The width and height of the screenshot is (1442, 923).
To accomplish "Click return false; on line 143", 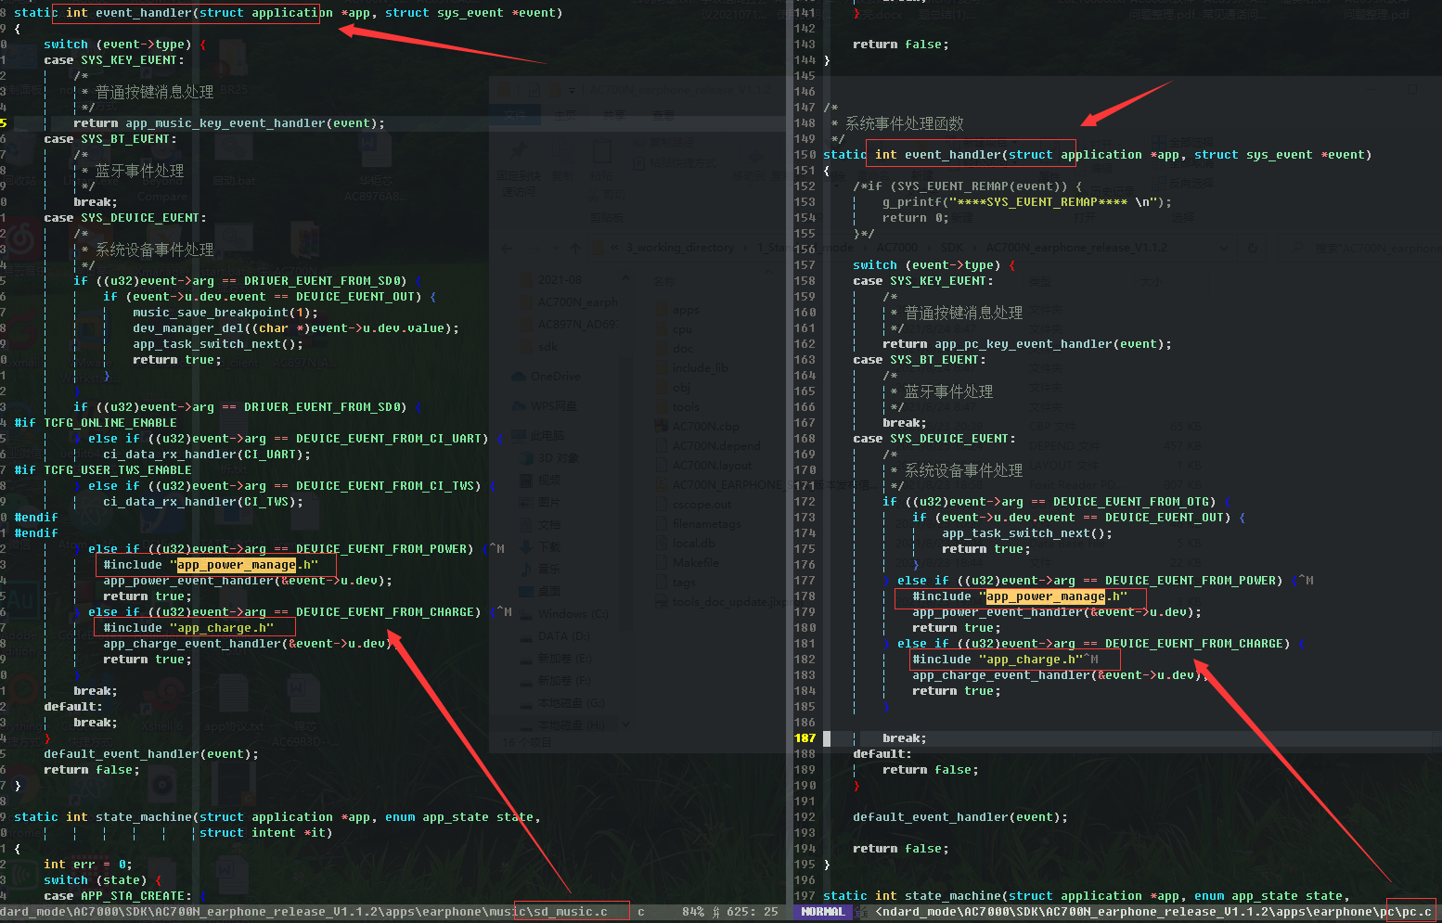I will (901, 45).
